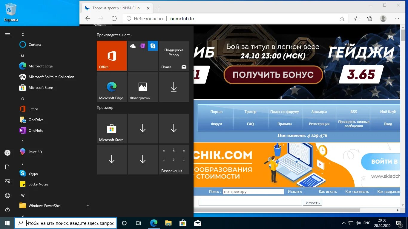Open the notification center icon

click(399, 223)
